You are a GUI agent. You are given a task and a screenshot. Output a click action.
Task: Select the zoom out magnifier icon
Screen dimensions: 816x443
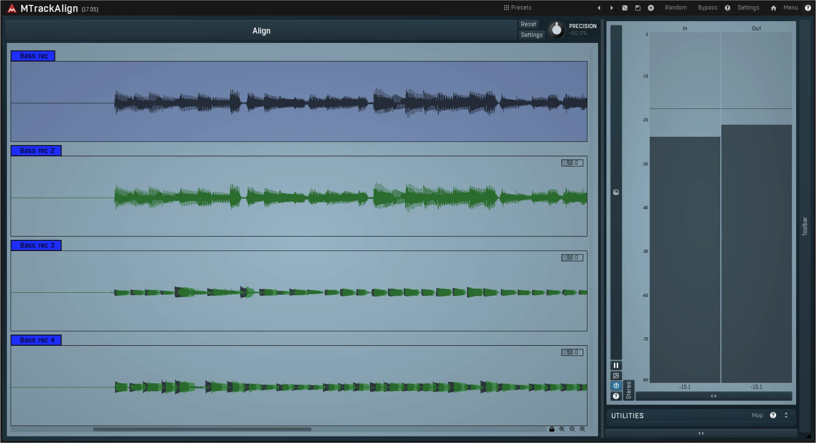[x=572, y=429]
